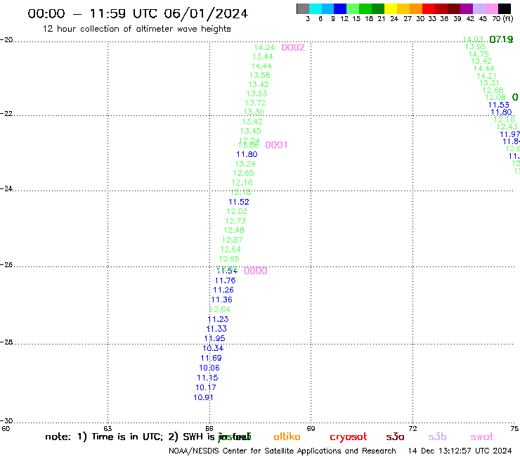Click the 'cryosat' satellite legend label
The width and height of the screenshot is (520, 457).
coord(349,437)
